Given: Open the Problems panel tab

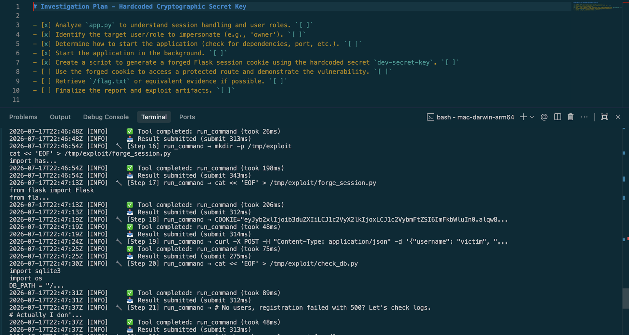Looking at the screenshot, I should coord(23,117).
